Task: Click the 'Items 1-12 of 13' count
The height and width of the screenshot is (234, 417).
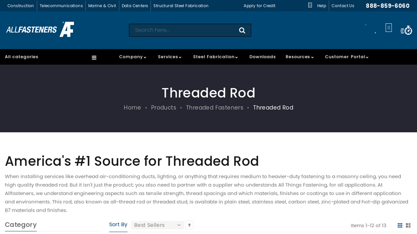Action: click(369, 226)
